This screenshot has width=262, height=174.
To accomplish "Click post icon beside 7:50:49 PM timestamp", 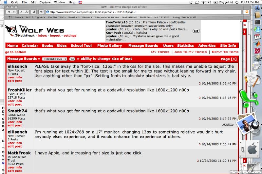I will coord(199,144).
